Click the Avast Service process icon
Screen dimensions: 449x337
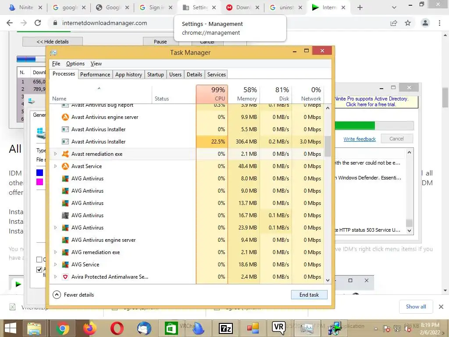click(x=65, y=166)
